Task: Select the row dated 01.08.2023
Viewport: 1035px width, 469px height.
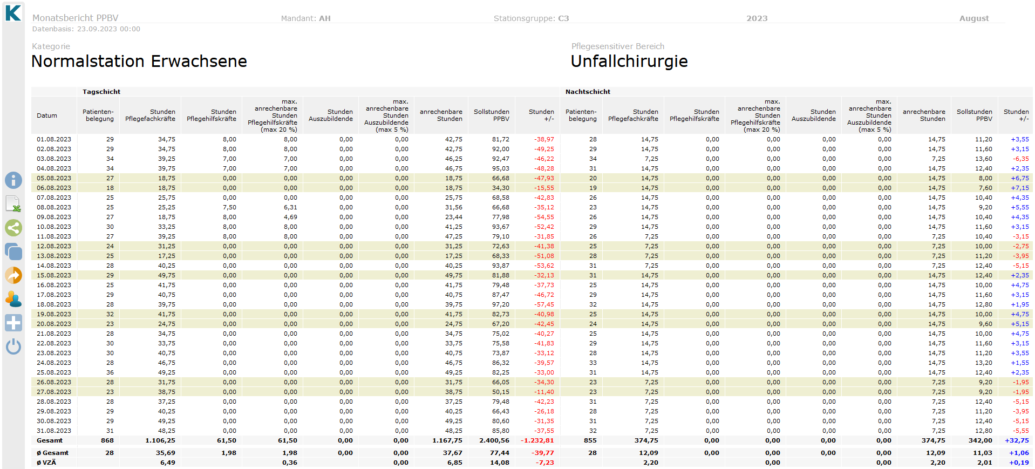Action: 532,139
